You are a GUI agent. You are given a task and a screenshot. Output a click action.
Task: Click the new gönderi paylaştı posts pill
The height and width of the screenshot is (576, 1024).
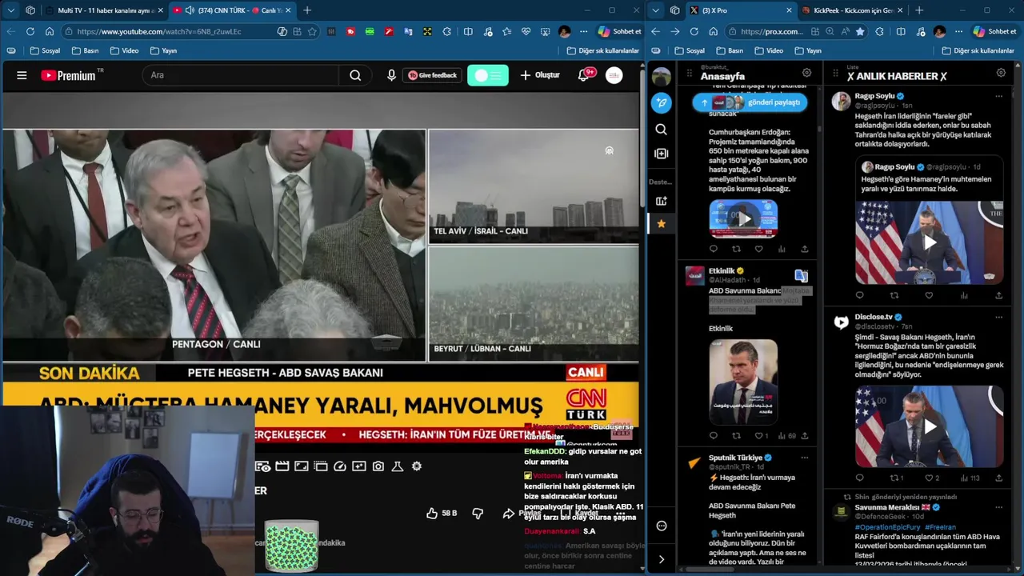(750, 102)
